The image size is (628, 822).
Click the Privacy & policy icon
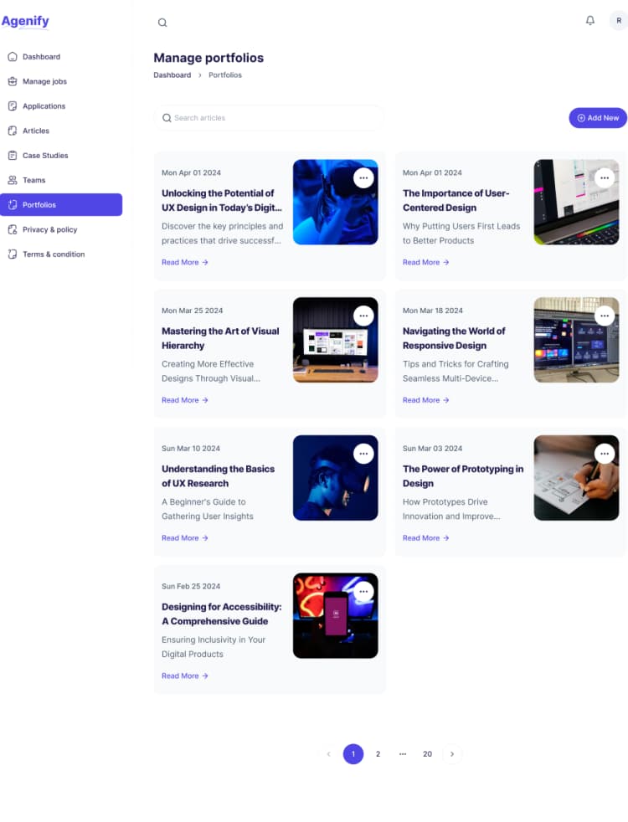coord(13,229)
